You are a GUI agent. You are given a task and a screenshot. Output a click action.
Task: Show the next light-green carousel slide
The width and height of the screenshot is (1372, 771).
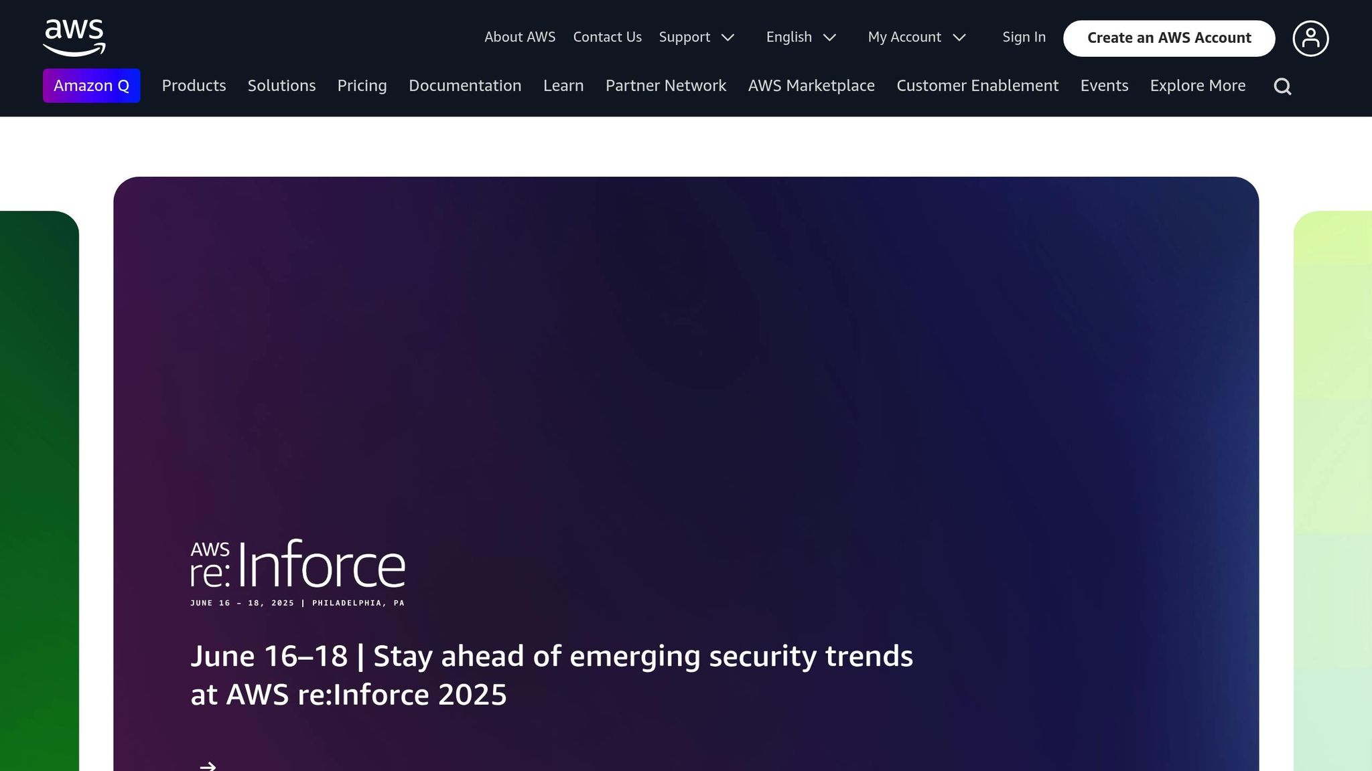point(1332,491)
